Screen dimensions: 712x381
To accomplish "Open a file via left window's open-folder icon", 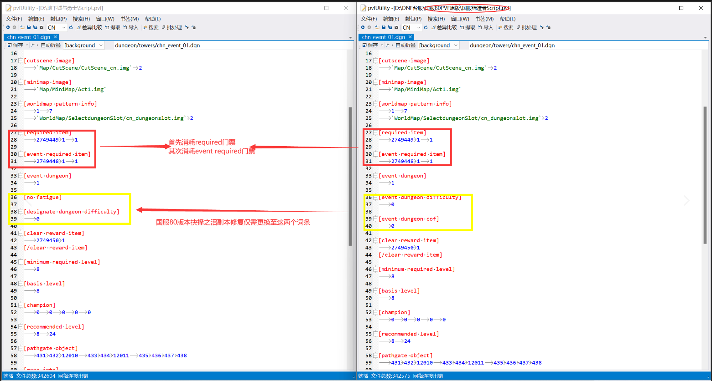I will click(x=22, y=27).
